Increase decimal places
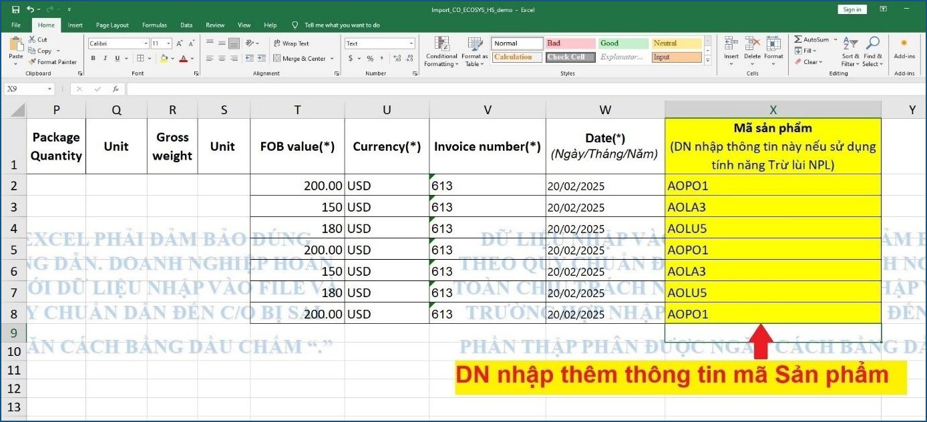This screenshot has width=927, height=422. (397, 59)
